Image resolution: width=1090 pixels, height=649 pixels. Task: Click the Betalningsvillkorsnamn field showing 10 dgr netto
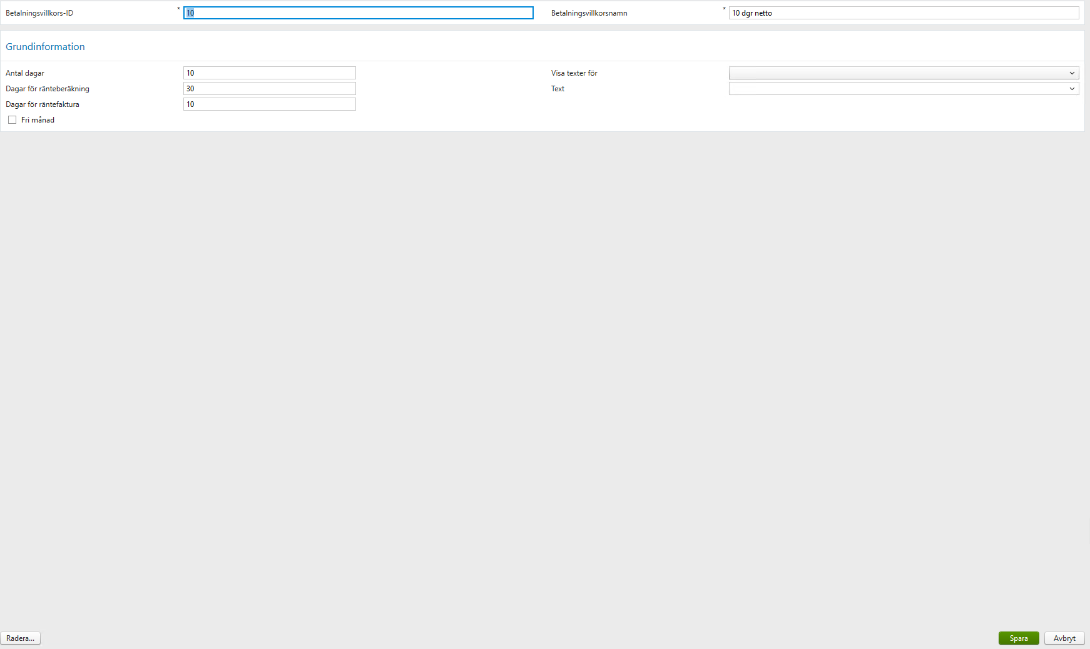tap(902, 13)
